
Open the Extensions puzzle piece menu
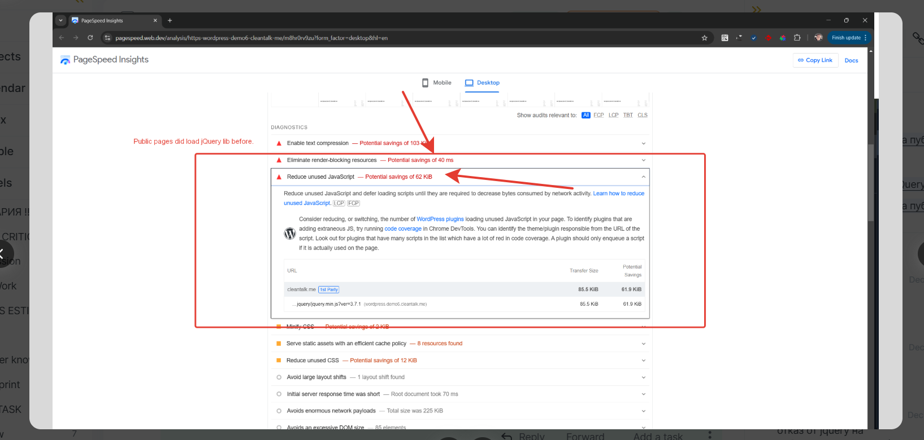pyautogui.click(x=797, y=38)
